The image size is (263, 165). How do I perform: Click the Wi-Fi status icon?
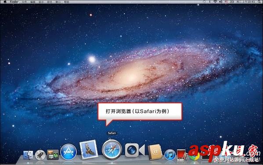click(x=215, y=2)
